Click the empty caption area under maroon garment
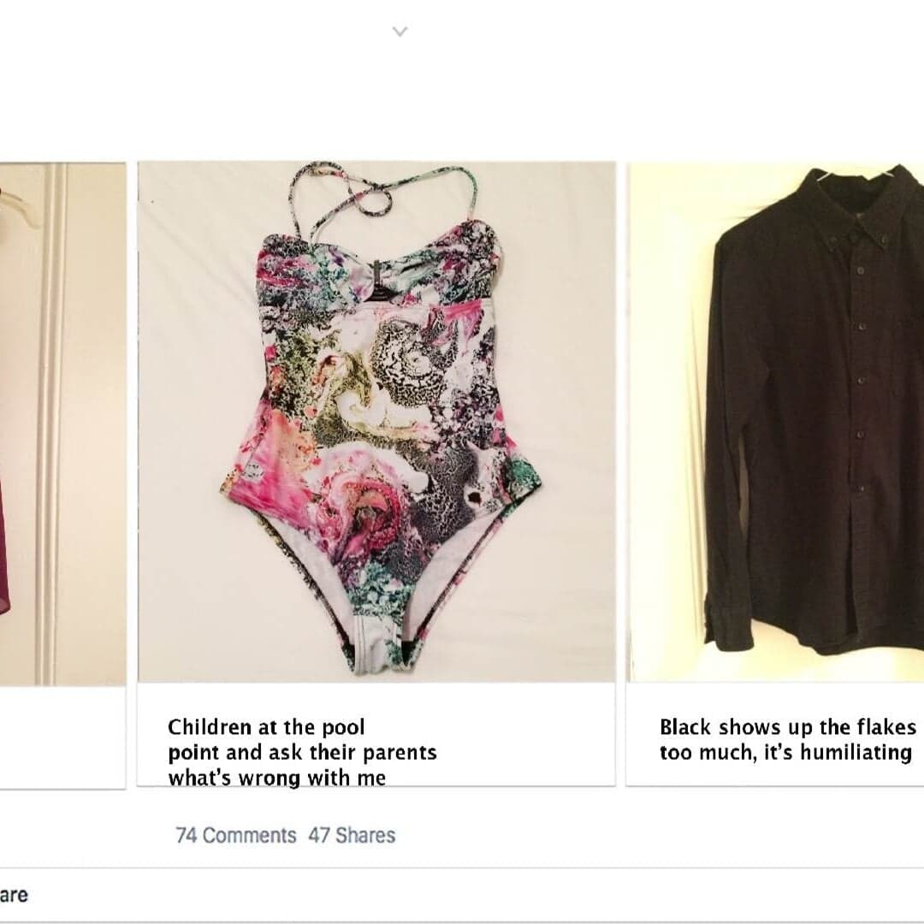The width and height of the screenshot is (924, 924). point(62,736)
